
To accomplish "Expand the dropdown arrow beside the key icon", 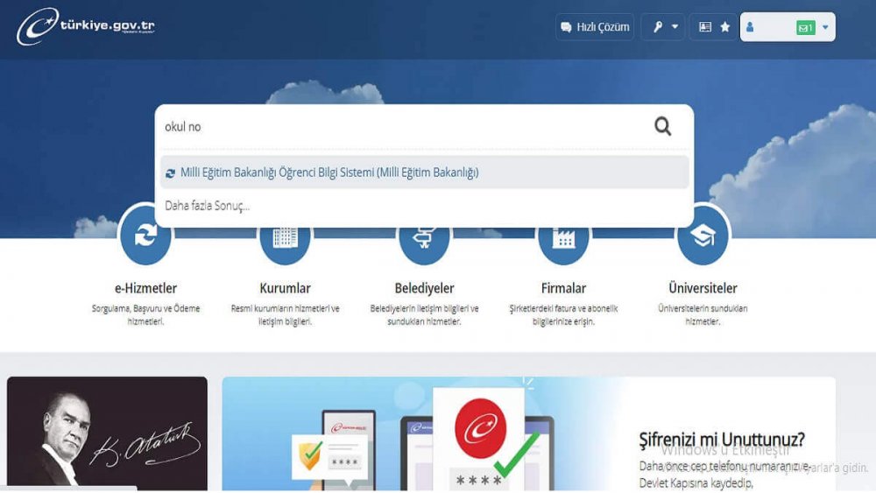I will click(675, 27).
